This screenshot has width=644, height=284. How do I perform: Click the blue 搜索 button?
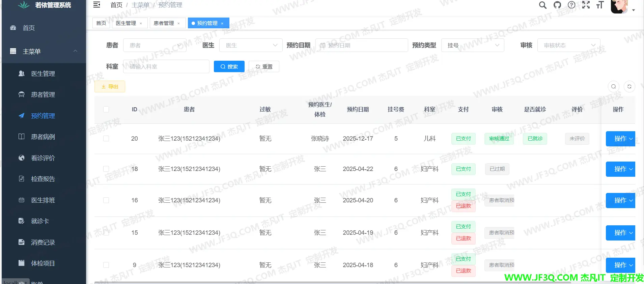click(229, 67)
